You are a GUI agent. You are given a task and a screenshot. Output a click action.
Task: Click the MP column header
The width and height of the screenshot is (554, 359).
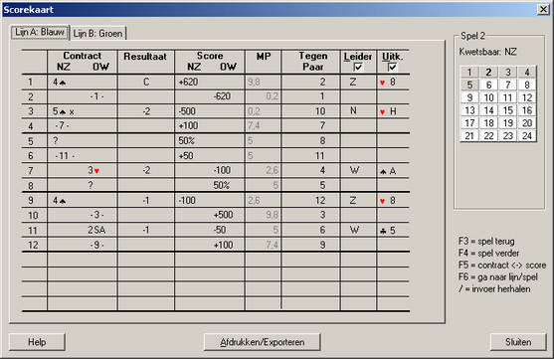point(264,56)
